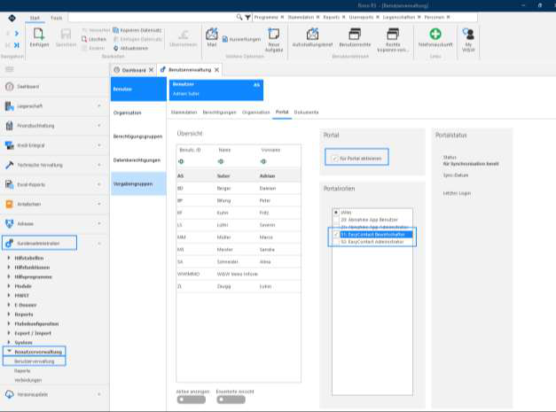Viewport: 556px width, 412px height.
Task: Remove the Programme filter tag
Action: point(282,17)
